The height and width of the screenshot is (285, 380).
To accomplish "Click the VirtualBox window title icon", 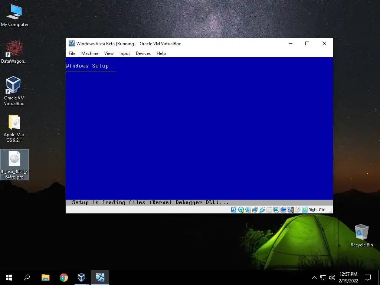I will pyautogui.click(x=72, y=44).
